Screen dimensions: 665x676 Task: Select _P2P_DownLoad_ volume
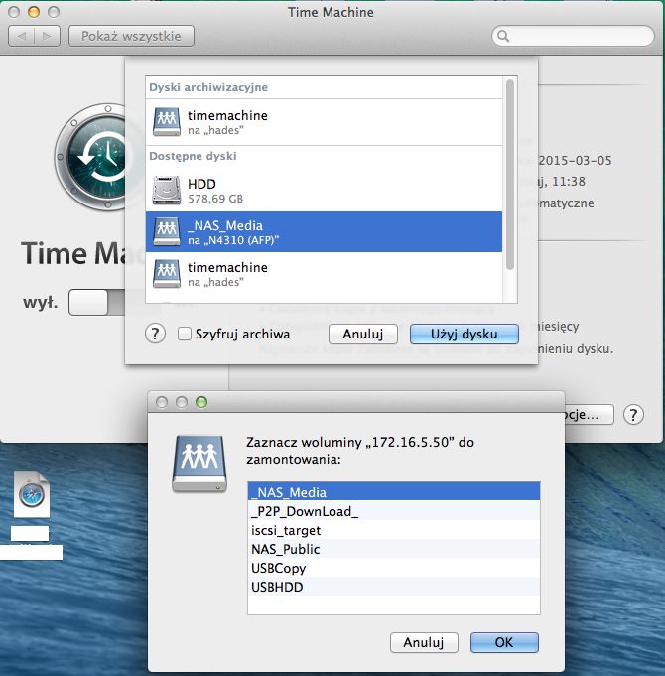[x=394, y=511]
